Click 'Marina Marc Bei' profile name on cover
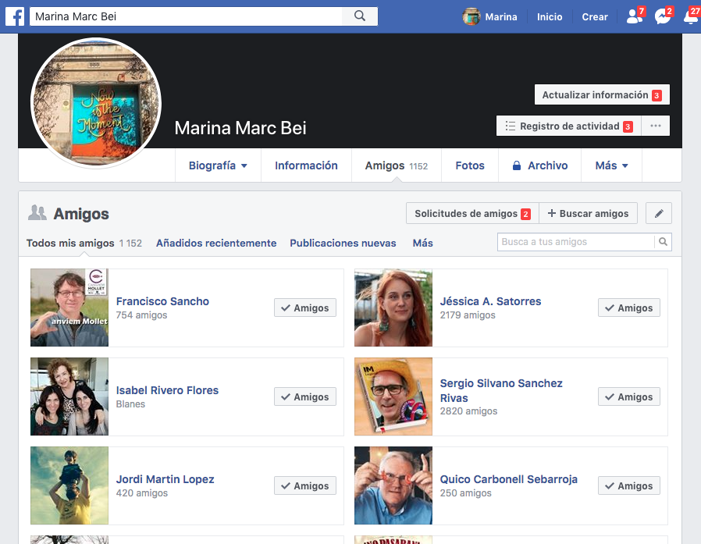The image size is (701, 544). tap(240, 128)
